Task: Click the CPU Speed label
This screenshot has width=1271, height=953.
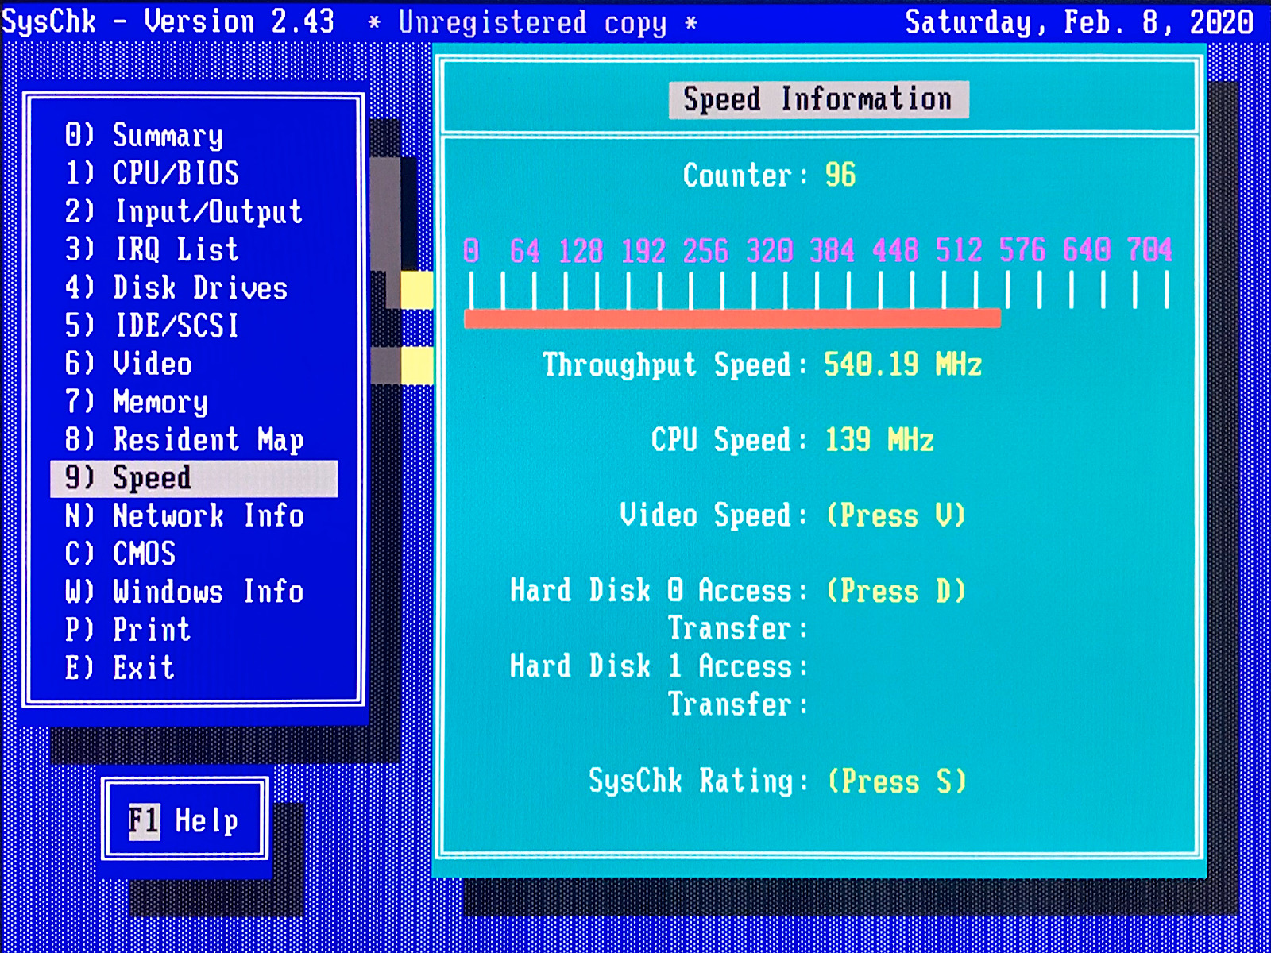Action: [x=729, y=440]
